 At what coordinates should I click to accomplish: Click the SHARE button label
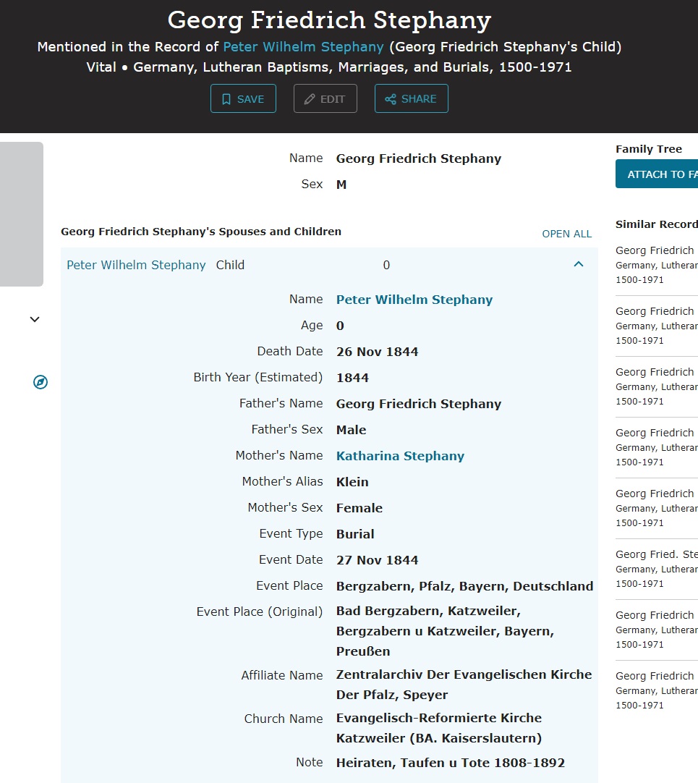coord(419,99)
